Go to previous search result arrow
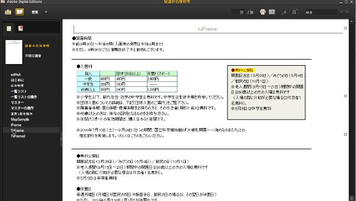Image resolution: width=356 pixels, height=201 pixels. click(x=341, y=12)
